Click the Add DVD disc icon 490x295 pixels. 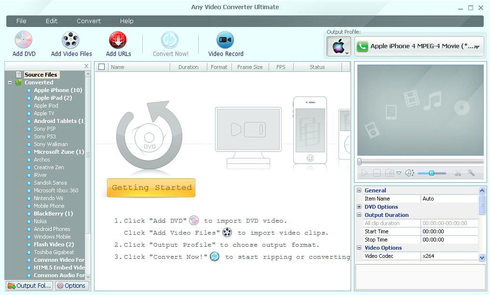(24, 40)
